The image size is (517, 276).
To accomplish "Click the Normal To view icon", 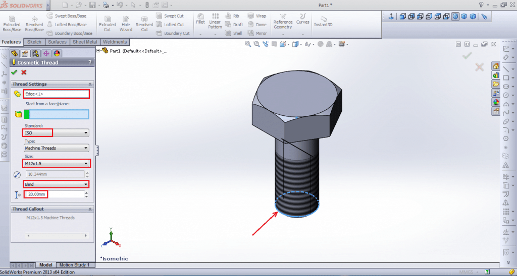I will [391, 17].
